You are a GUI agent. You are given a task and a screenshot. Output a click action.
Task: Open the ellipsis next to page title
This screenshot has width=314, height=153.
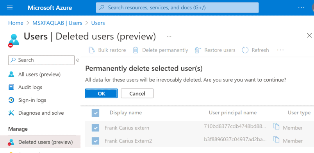(169, 36)
